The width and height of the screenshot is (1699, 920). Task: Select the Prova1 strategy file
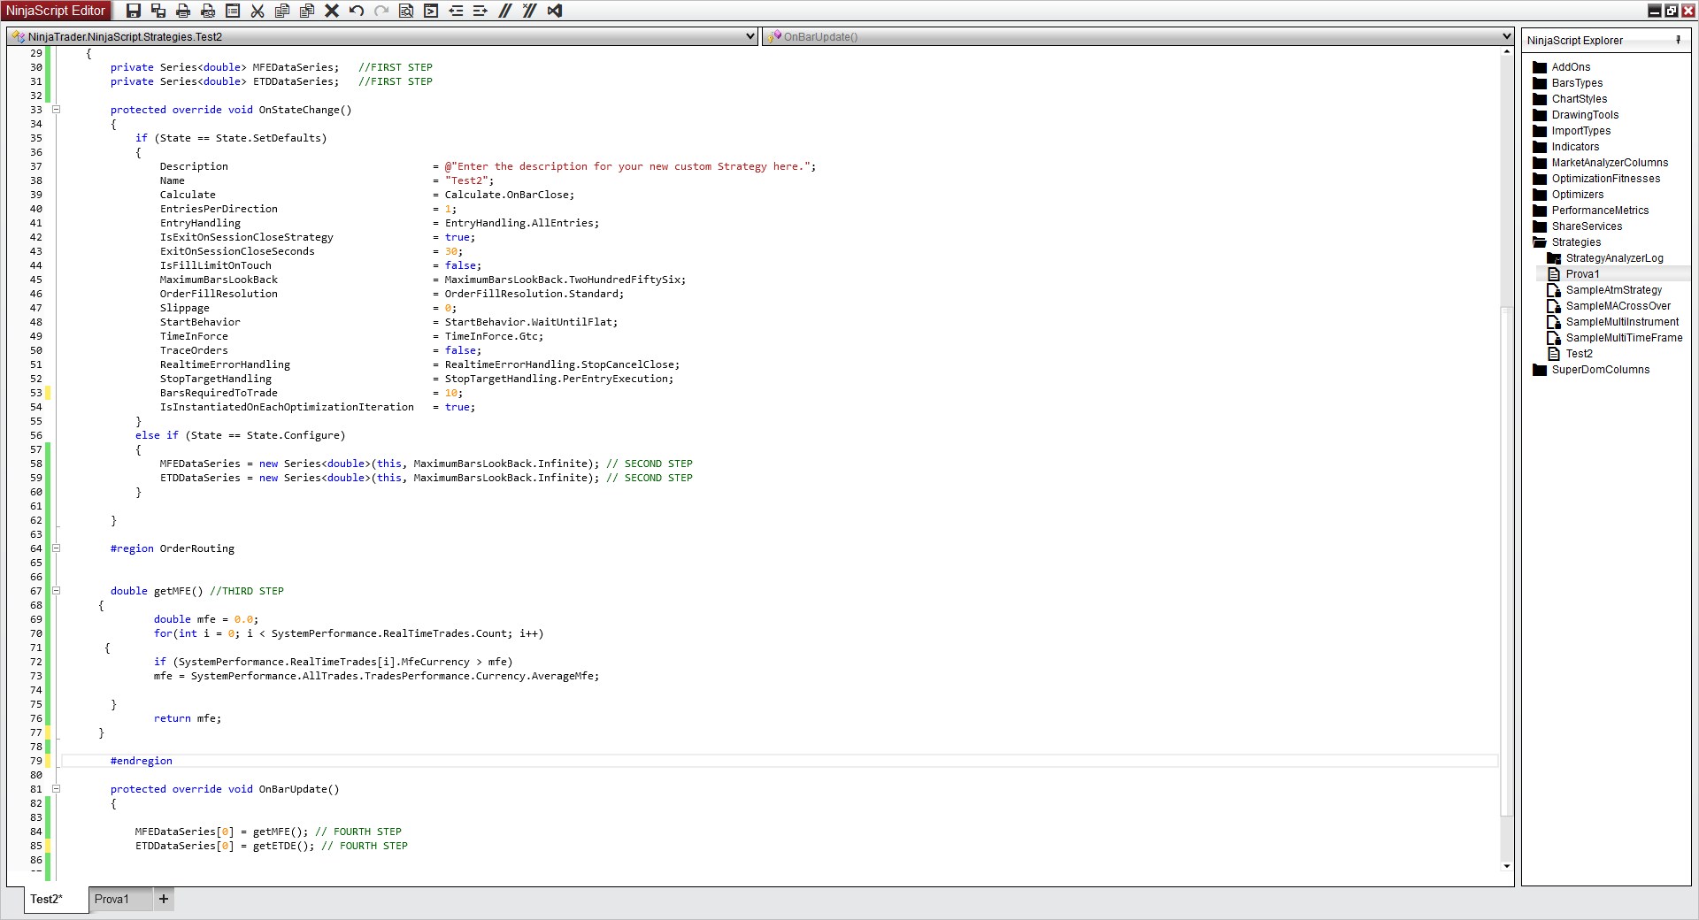point(1582,274)
